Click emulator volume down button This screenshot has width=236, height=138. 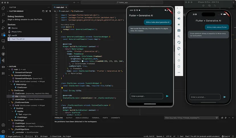click(x=179, y=24)
